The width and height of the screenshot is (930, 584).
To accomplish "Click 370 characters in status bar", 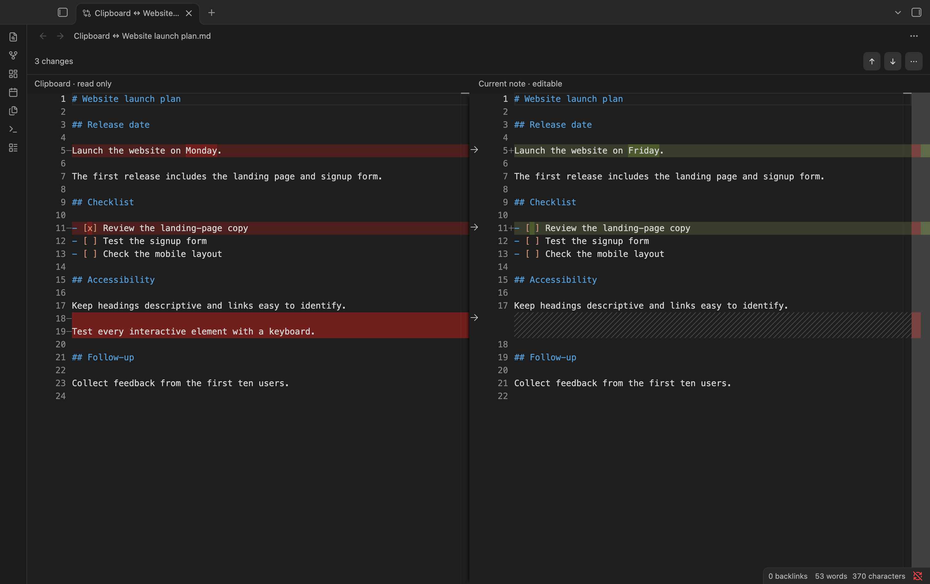I will 879,576.
